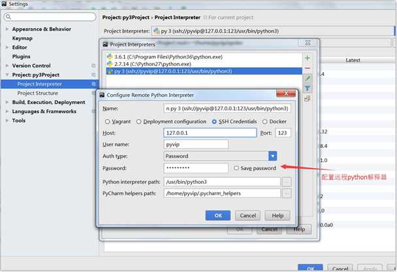Click the green plus add interpreter icon

point(308,58)
